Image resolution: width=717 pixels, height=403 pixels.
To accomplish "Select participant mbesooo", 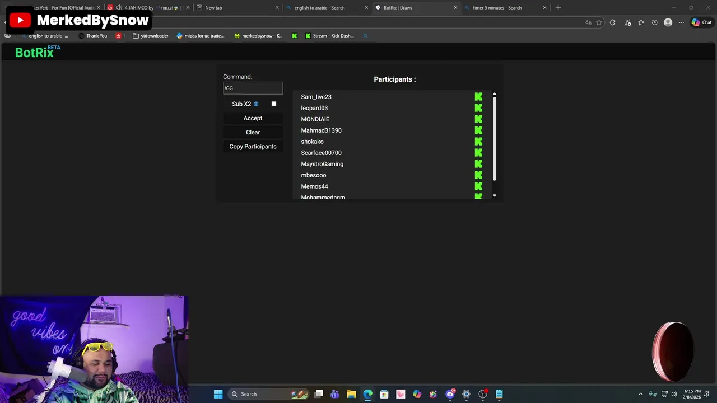I will (x=313, y=175).
